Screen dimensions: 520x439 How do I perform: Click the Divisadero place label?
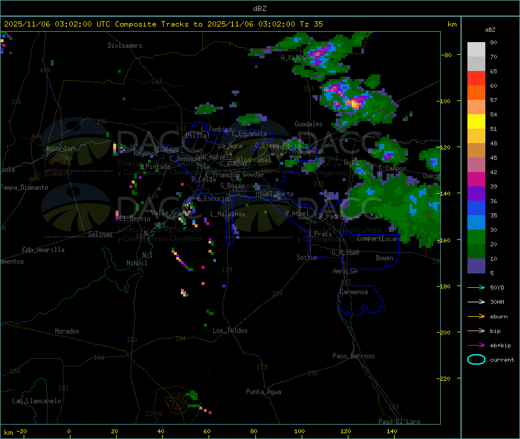click(125, 46)
